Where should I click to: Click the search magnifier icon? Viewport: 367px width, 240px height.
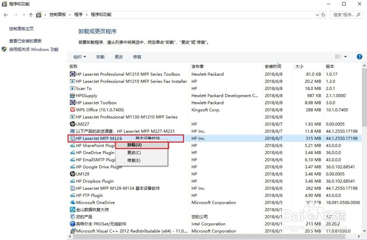[x=358, y=15]
